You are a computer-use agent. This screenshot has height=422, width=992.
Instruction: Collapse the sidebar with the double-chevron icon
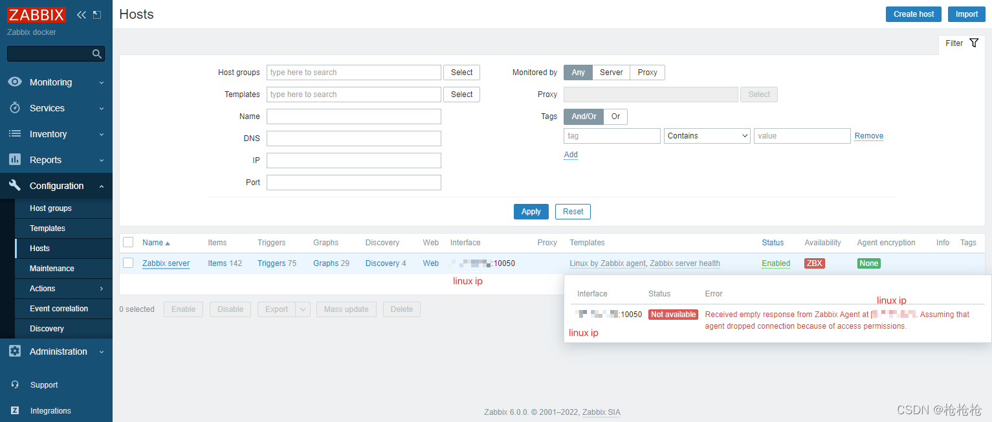[82, 14]
